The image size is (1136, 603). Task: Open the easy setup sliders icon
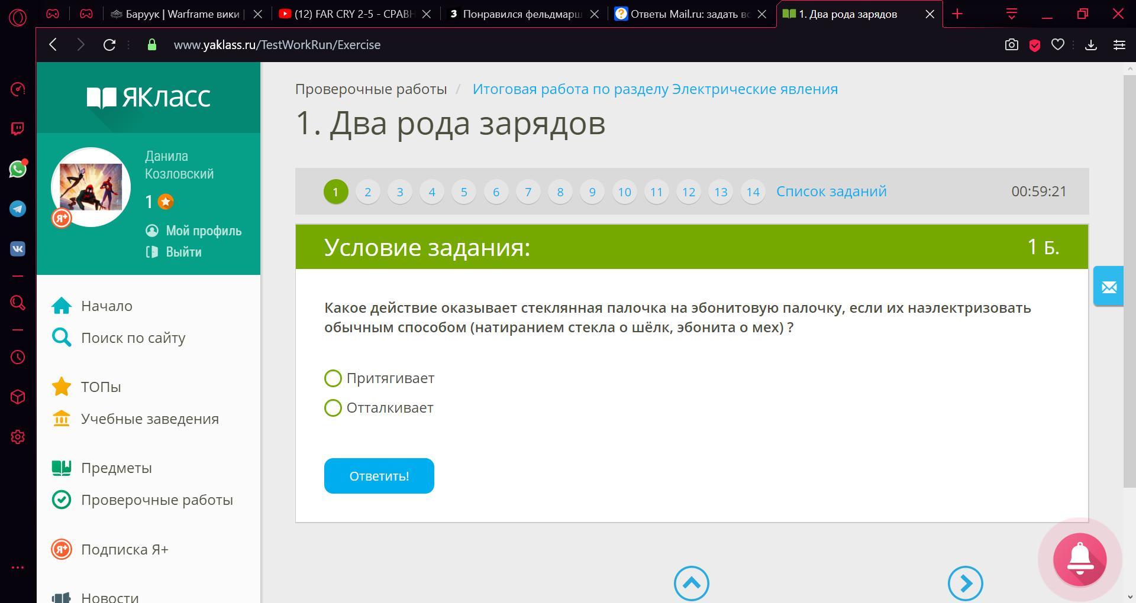point(1119,45)
